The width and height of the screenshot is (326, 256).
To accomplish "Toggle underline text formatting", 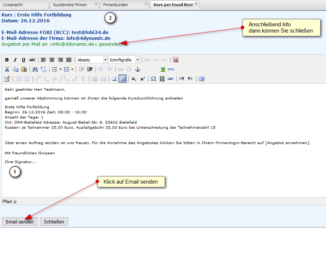I will [23, 60].
